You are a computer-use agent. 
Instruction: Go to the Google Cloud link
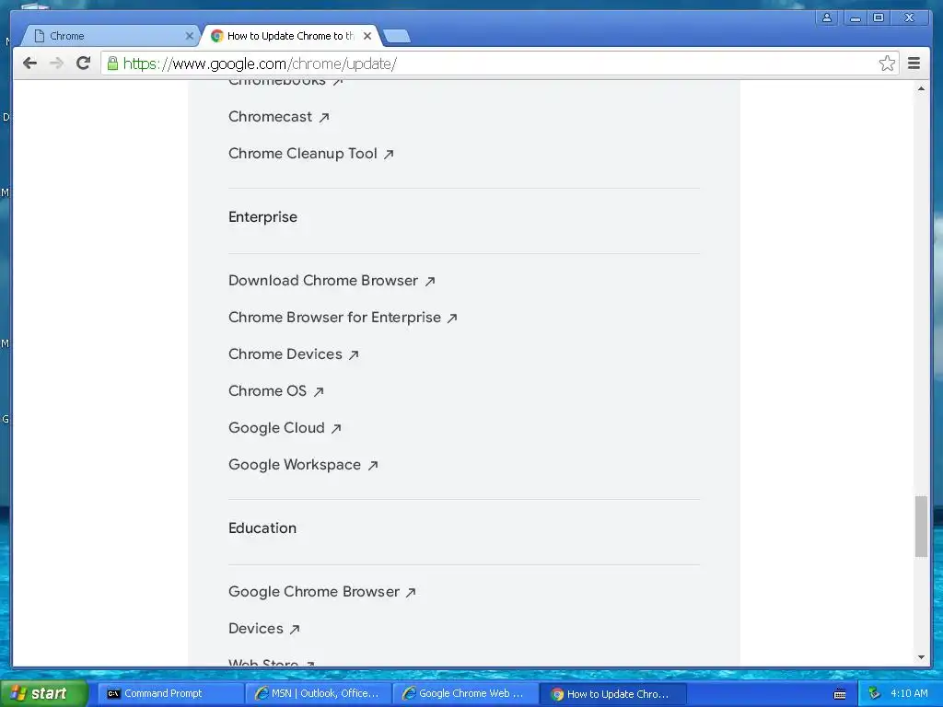pos(285,427)
